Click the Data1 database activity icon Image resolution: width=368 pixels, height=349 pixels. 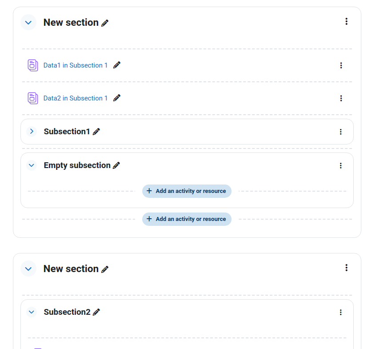[x=33, y=65]
